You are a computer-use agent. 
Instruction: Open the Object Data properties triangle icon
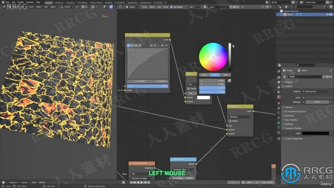pos(279,128)
